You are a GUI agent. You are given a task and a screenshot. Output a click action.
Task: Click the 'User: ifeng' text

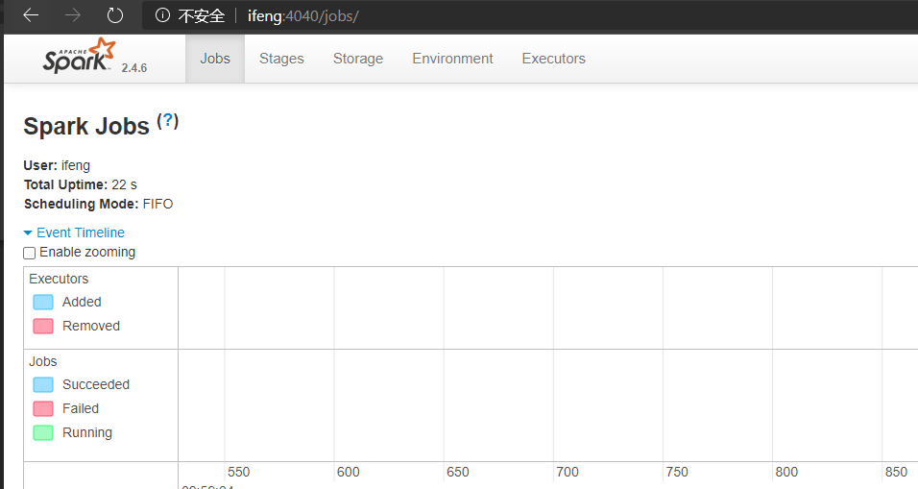[x=57, y=166]
